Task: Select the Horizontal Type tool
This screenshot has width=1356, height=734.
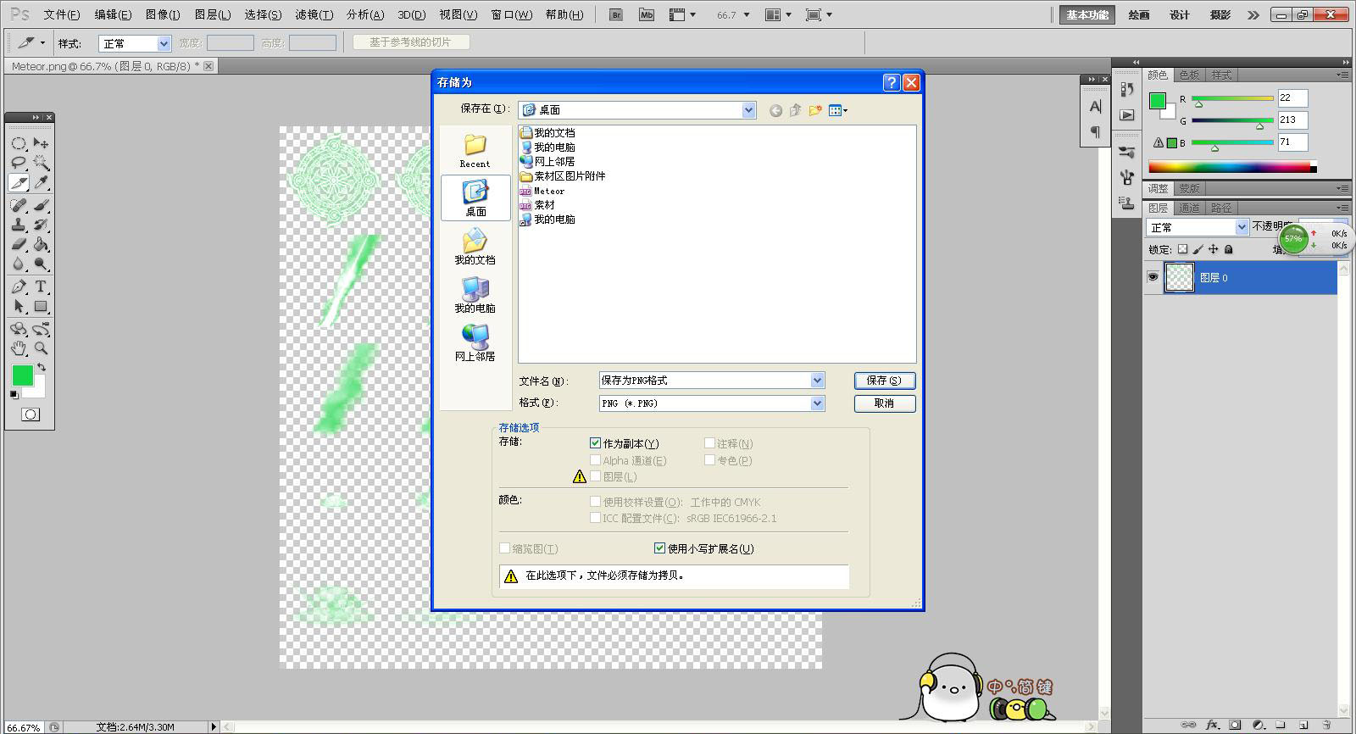Action: click(41, 286)
